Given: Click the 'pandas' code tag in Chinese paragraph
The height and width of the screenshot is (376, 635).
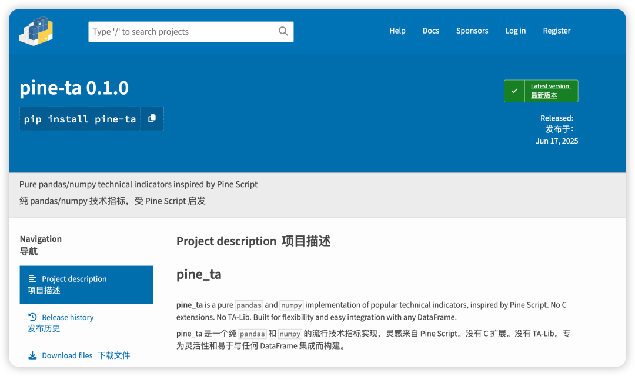Looking at the screenshot, I should 252,334.
